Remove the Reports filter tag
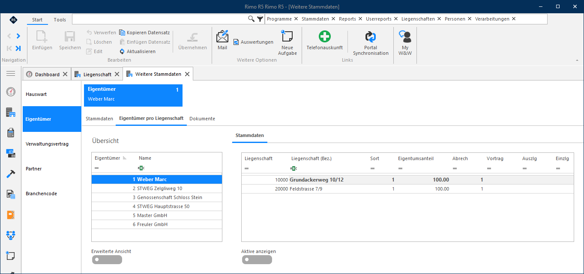This screenshot has width=584, height=274. [360, 19]
